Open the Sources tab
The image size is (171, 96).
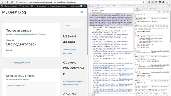[x=116, y=6]
